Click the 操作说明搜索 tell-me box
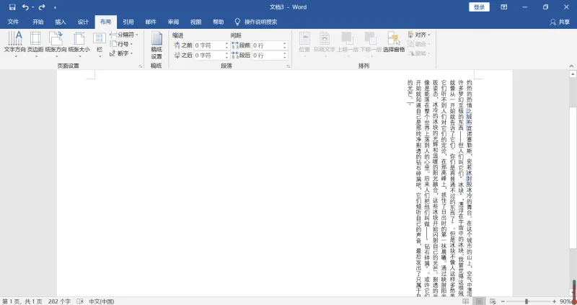The image size is (577, 305). [x=257, y=22]
